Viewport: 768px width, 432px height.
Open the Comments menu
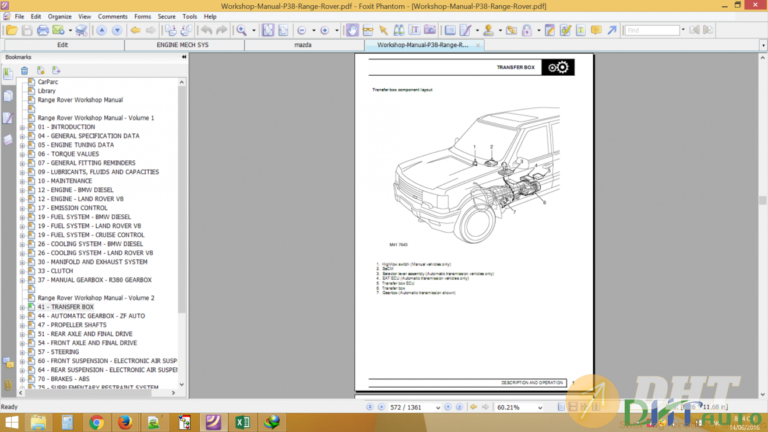tap(112, 16)
